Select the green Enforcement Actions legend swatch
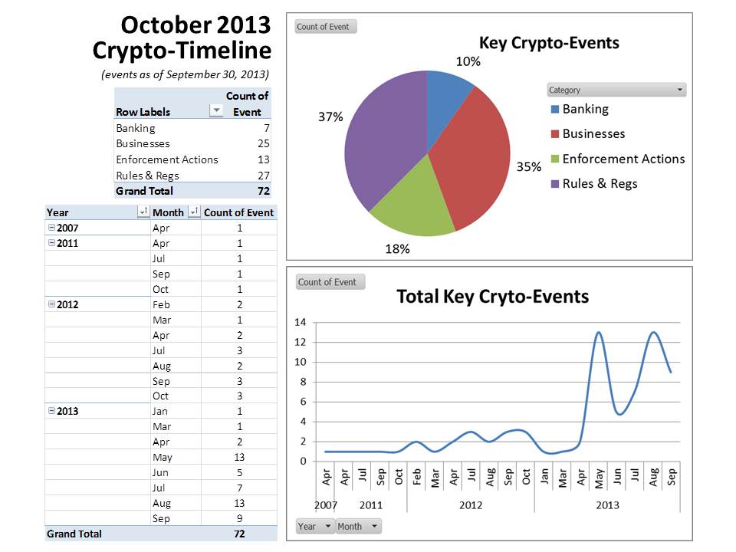The image size is (736, 552). [554, 159]
